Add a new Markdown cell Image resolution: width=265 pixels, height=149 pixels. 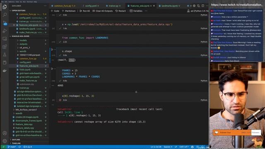point(69,11)
